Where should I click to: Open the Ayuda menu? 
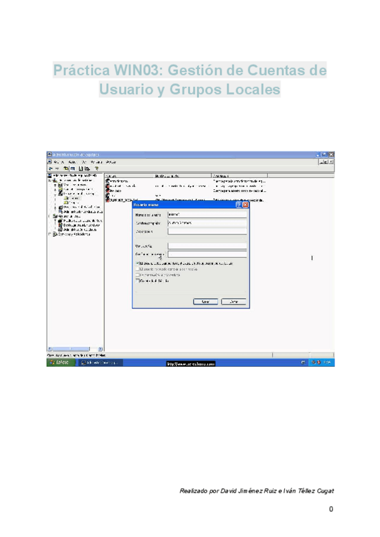pos(111,162)
